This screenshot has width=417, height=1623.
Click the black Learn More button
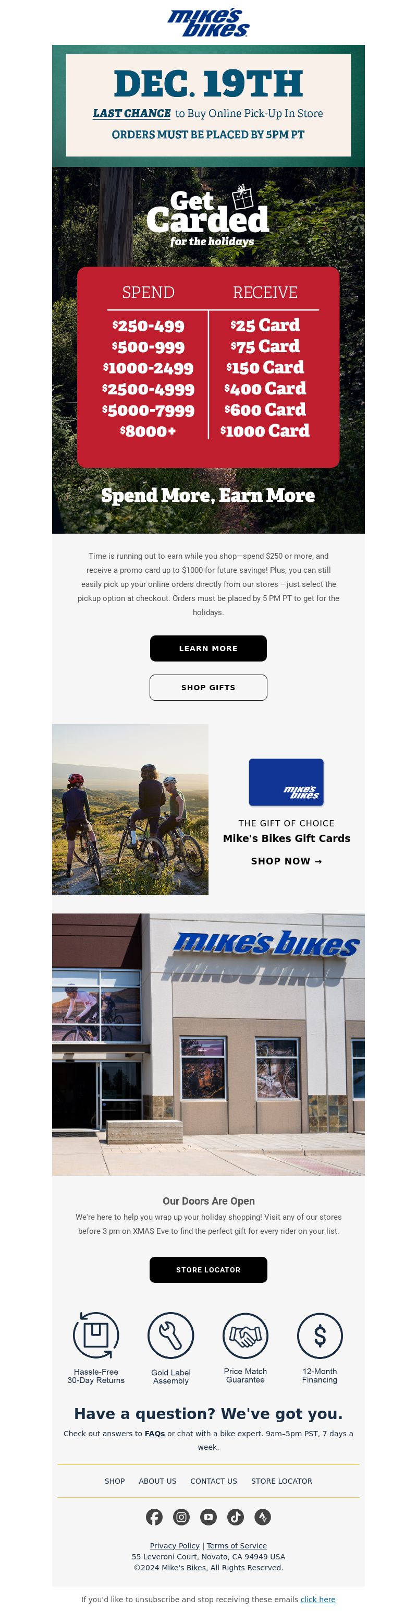pyautogui.click(x=208, y=648)
